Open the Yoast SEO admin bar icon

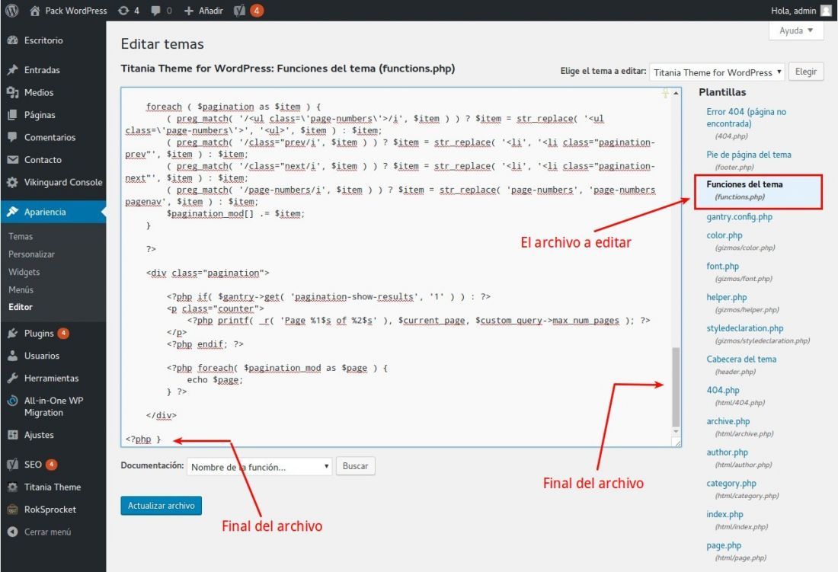(x=239, y=11)
